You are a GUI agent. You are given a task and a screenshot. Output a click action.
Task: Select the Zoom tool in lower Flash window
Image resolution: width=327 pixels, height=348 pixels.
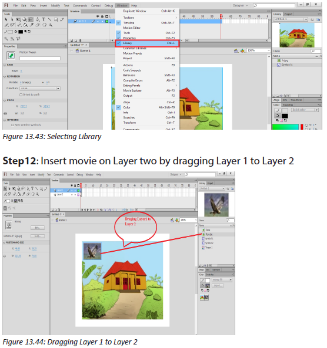[x=38, y=194]
